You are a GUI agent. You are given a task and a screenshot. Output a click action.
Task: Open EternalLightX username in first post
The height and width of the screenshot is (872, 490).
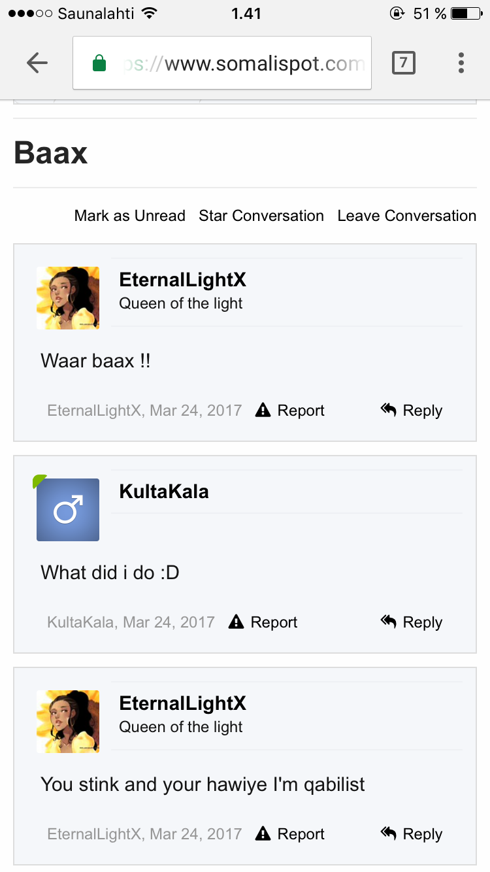tap(183, 280)
